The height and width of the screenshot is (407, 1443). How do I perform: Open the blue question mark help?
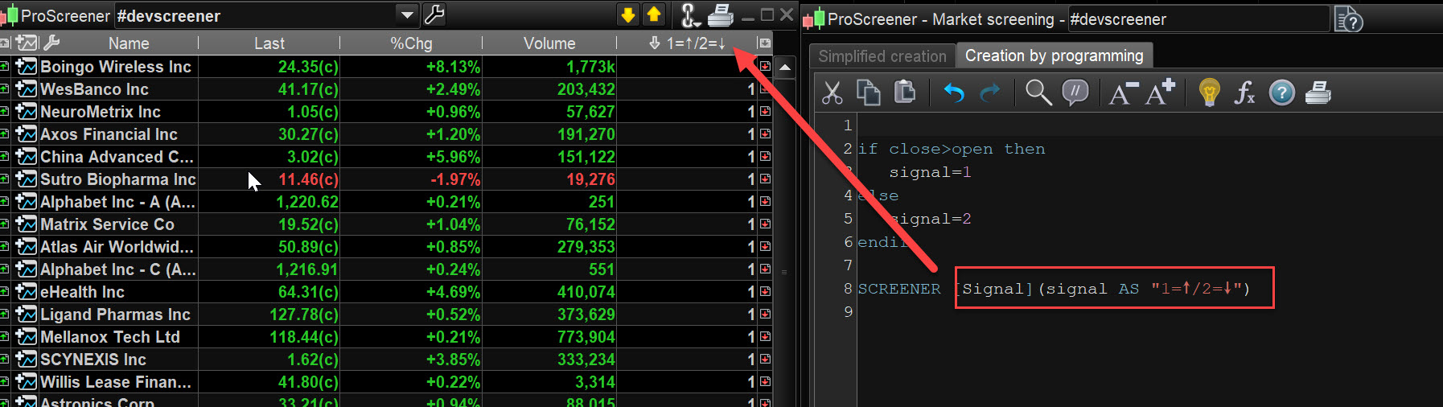point(1281,92)
